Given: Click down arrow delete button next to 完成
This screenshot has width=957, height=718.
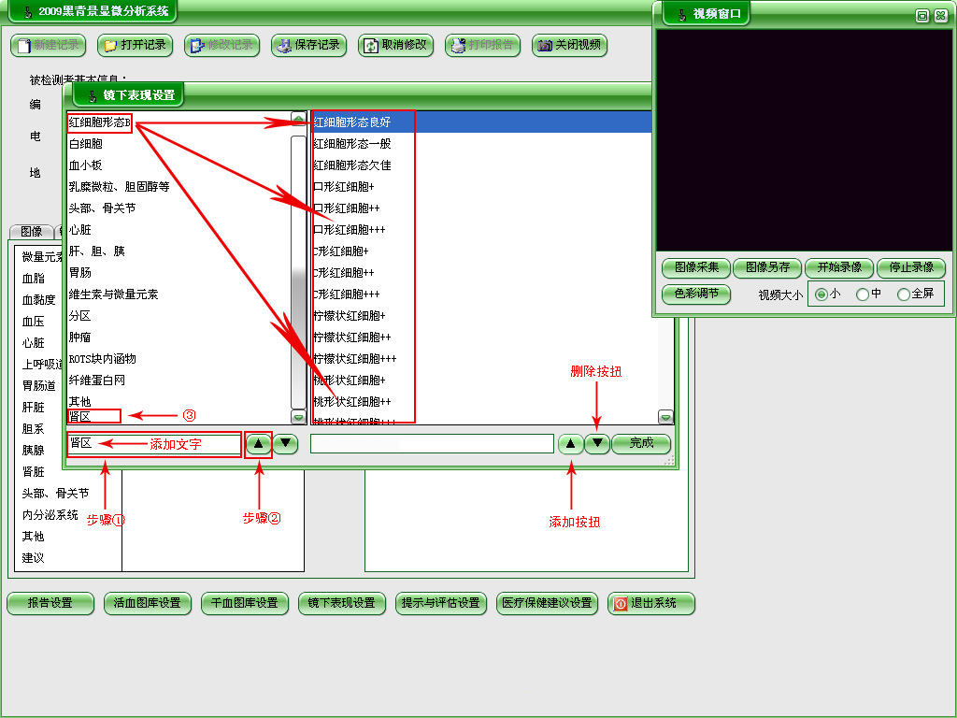Looking at the screenshot, I should click(597, 444).
